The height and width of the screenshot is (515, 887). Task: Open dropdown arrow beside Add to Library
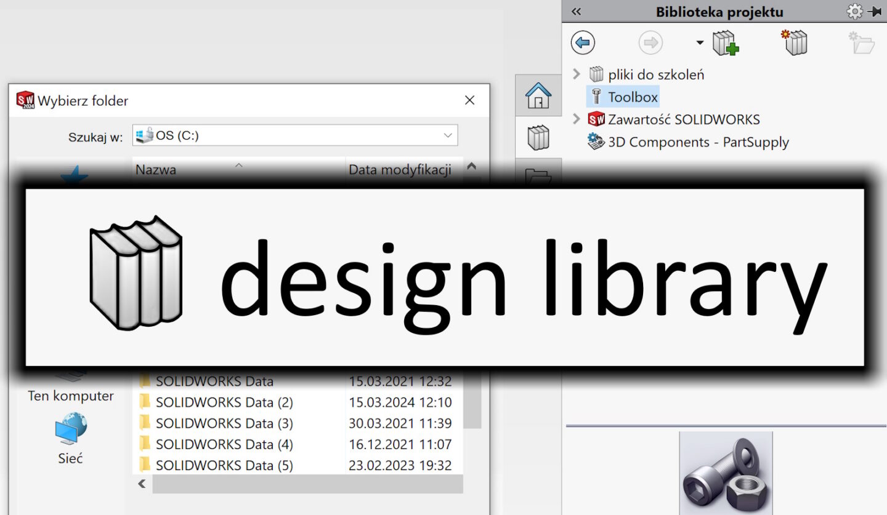700,43
